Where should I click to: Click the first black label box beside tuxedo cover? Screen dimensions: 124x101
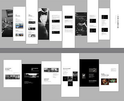click(x=56, y=21)
